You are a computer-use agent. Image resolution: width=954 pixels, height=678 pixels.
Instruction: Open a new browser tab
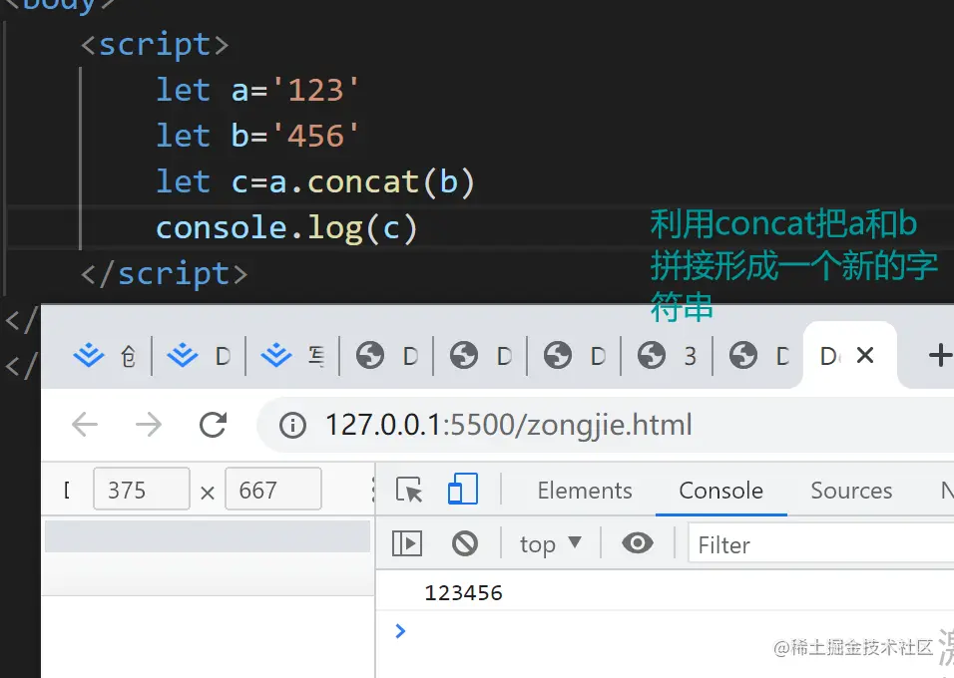(x=940, y=355)
